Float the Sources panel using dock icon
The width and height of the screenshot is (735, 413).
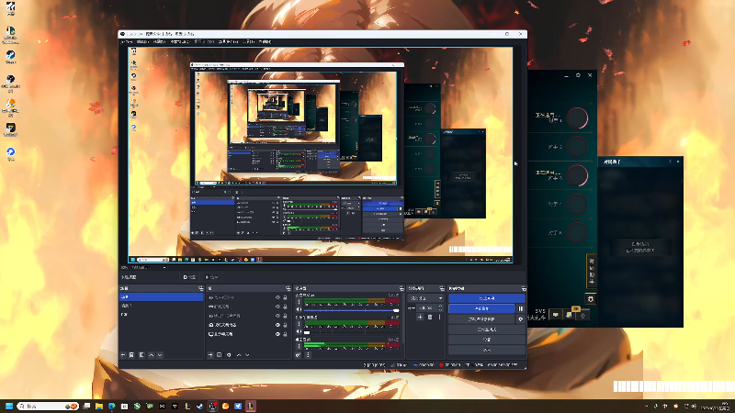288,288
